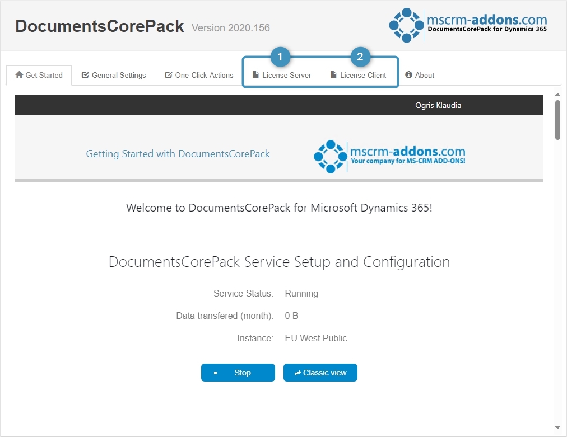Switch to the General Settings tab

pyautogui.click(x=114, y=75)
